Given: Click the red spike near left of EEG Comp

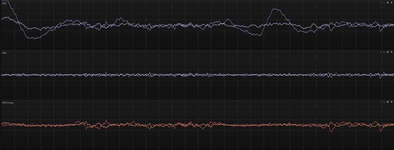Looking at the screenshot, I should click(x=105, y=121).
